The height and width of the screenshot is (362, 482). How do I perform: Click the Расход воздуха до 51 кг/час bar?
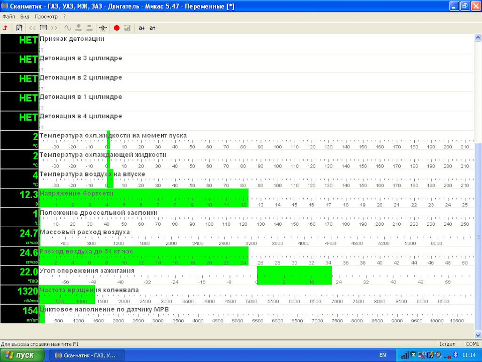pyautogui.click(x=144, y=256)
